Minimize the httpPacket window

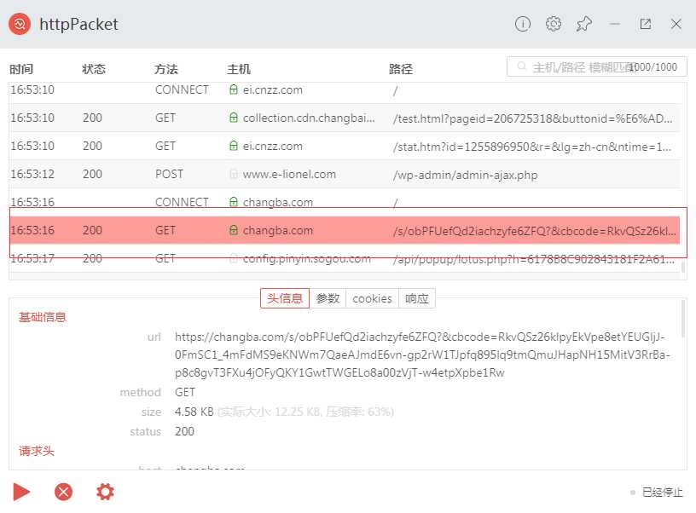point(615,24)
